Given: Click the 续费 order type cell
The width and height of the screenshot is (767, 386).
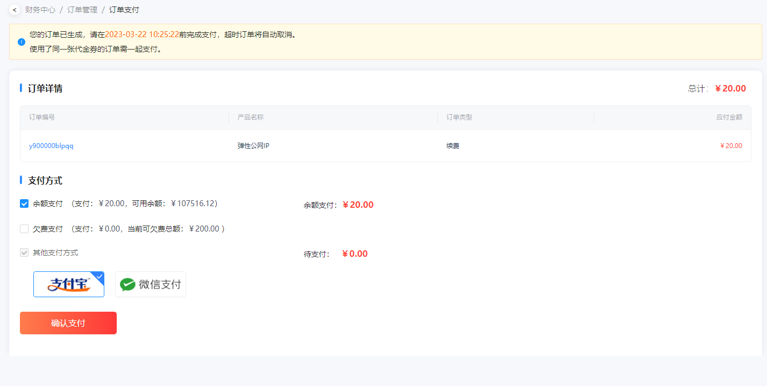Looking at the screenshot, I should tap(453, 146).
